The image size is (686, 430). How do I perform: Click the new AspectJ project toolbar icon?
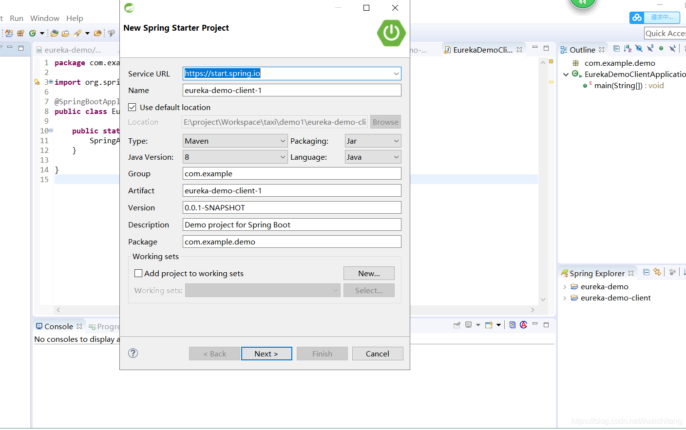tap(9, 33)
